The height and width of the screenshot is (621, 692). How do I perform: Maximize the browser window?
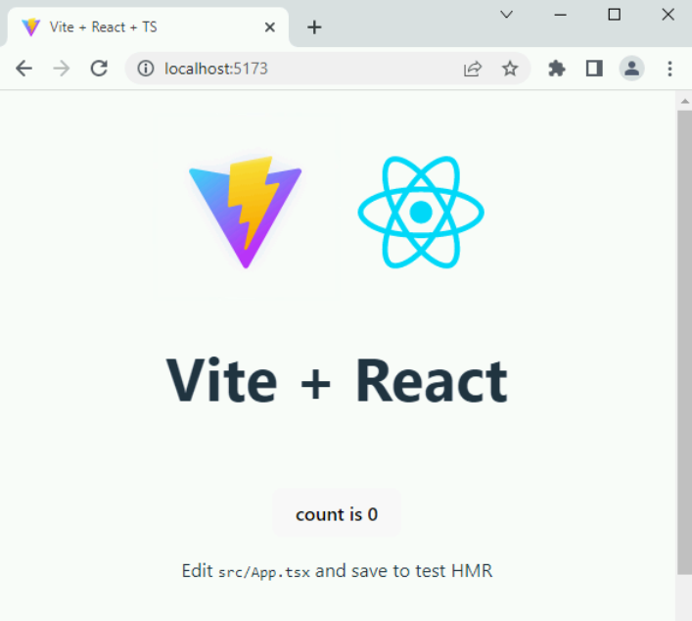click(x=614, y=15)
